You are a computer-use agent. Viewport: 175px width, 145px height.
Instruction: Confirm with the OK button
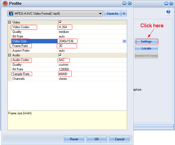(x=97, y=139)
